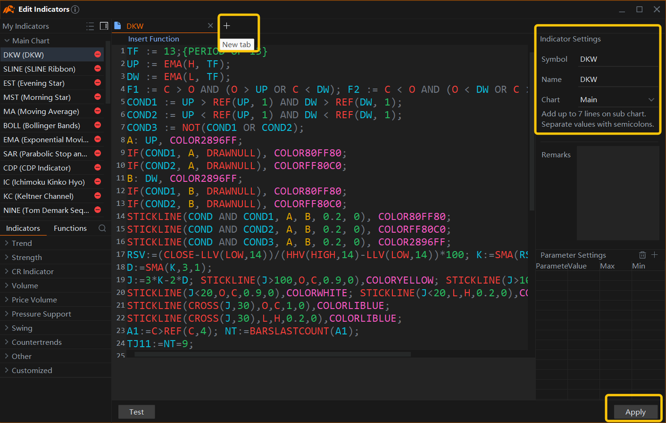Add a new tab with plus icon
This screenshot has width=666, height=423.
(x=226, y=25)
